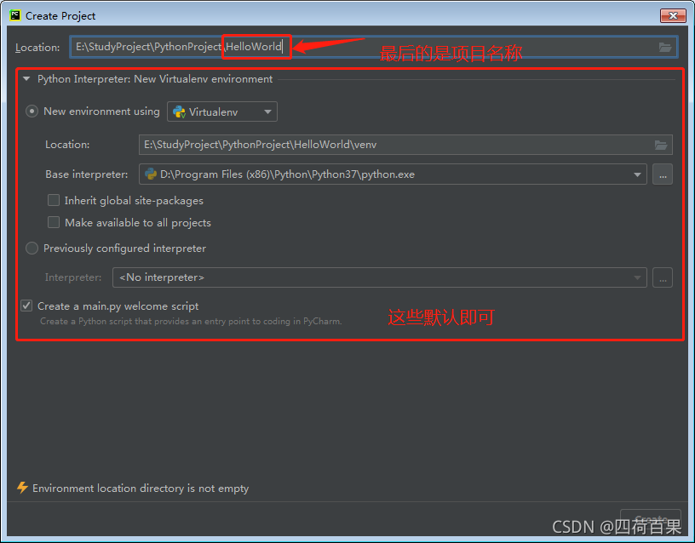Click the Environment location directory is not empty message
695x543 pixels.
(141, 488)
